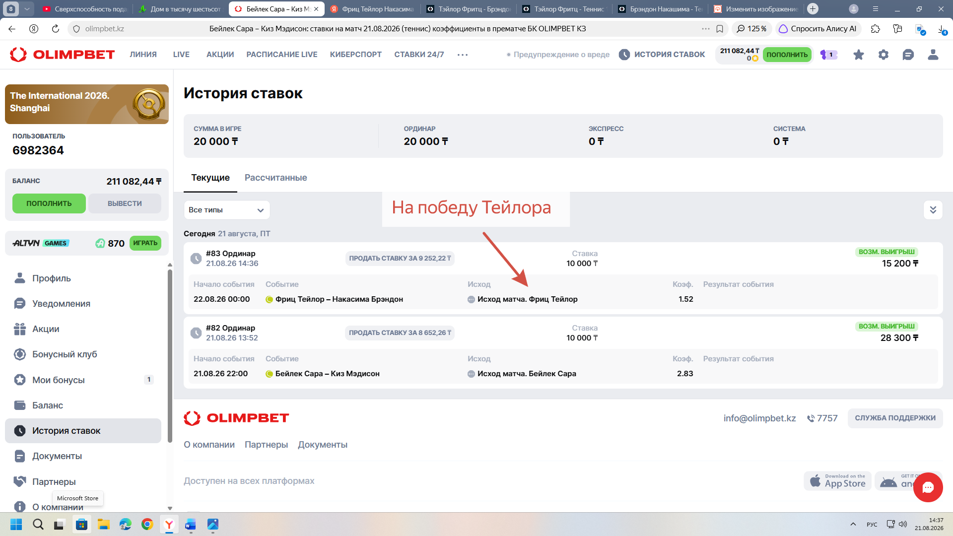
Task: Expand the Все типы bet type dropdown
Action: tap(227, 210)
